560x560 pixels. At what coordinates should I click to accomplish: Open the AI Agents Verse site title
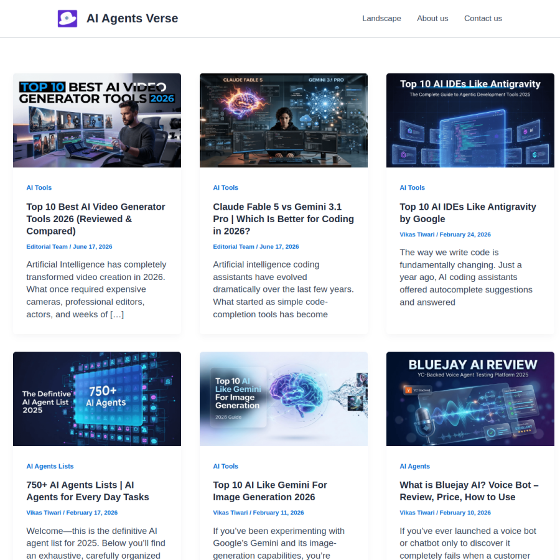[132, 18]
